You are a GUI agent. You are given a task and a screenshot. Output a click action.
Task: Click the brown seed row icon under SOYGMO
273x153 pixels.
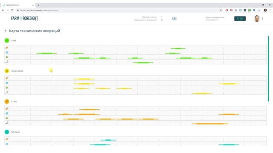click(x=7, y=139)
